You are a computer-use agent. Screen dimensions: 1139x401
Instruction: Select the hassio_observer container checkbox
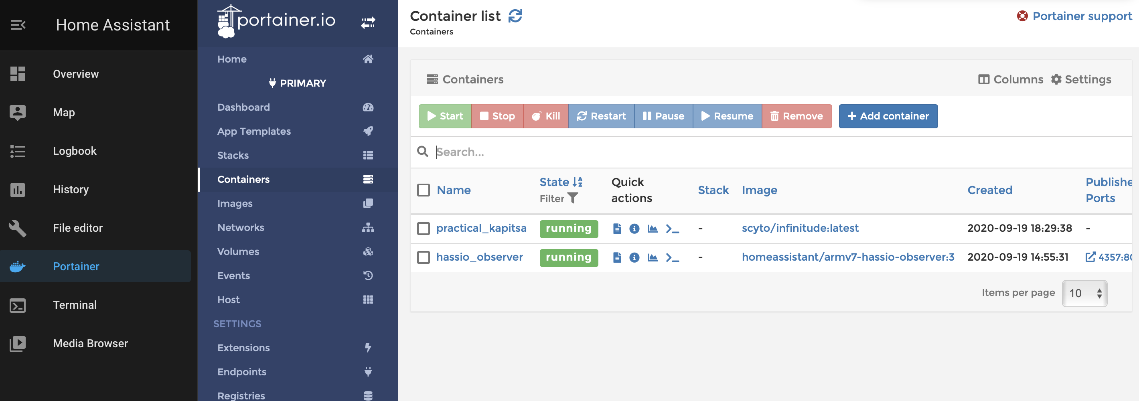coord(423,257)
